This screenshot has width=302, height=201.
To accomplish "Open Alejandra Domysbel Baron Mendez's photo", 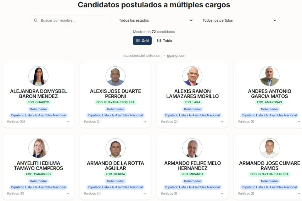I will pos(38,76).
